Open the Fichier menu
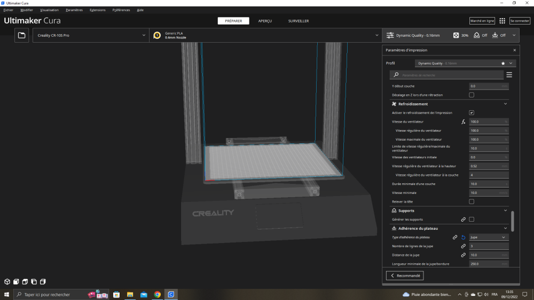The image size is (534, 300). pos(8,10)
